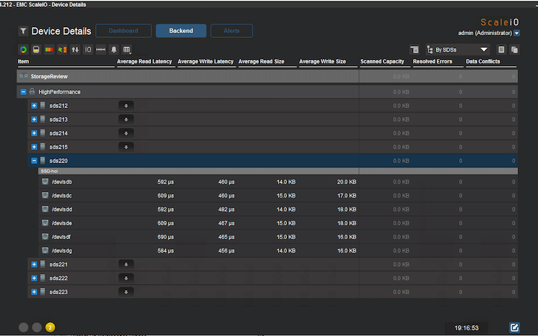Viewport: 538px width, 336px height.
Task: Collapse the HighPerformance protection domain
Action: 23,92
